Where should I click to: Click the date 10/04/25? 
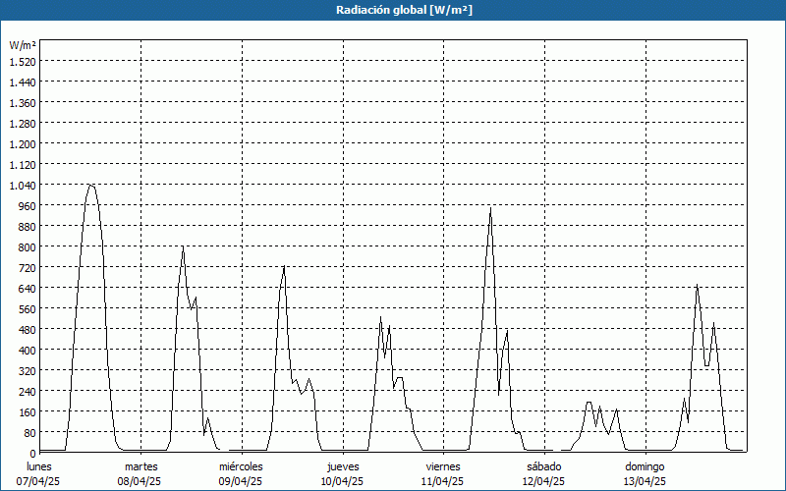[342, 481]
